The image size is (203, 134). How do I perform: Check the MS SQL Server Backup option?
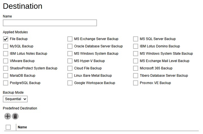[136, 39]
